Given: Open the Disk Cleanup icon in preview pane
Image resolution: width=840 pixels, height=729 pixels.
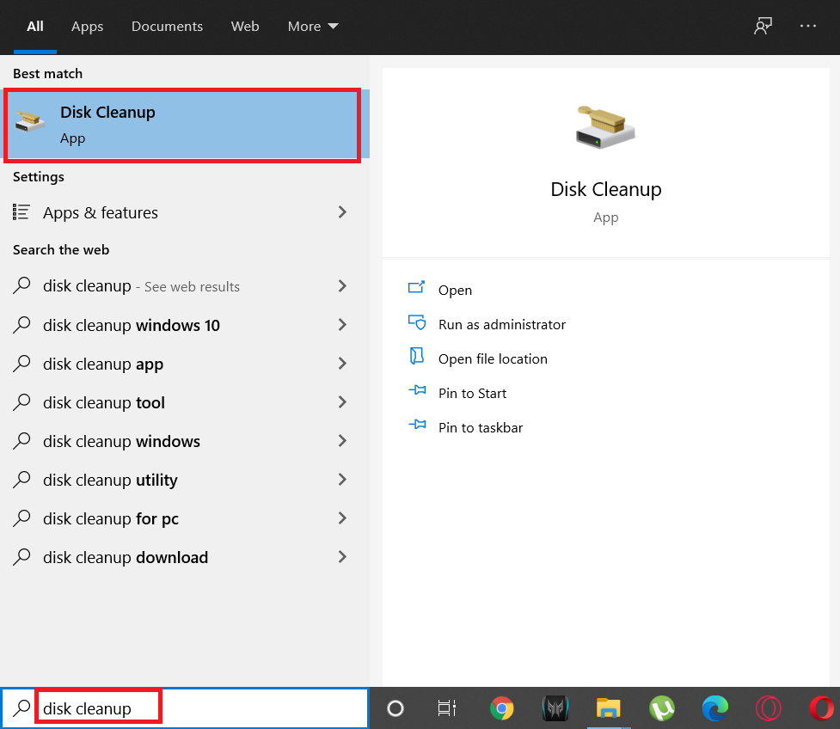Looking at the screenshot, I should click(x=605, y=127).
